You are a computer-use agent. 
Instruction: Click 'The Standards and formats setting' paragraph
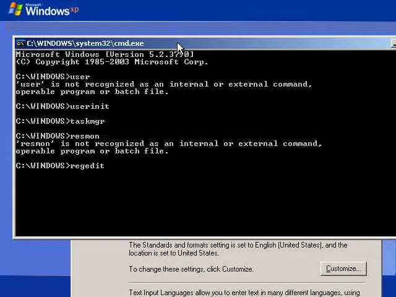coord(238,249)
